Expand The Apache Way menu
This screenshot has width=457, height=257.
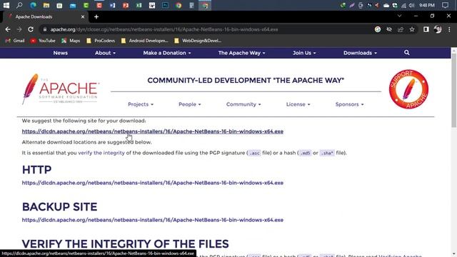coord(241,53)
